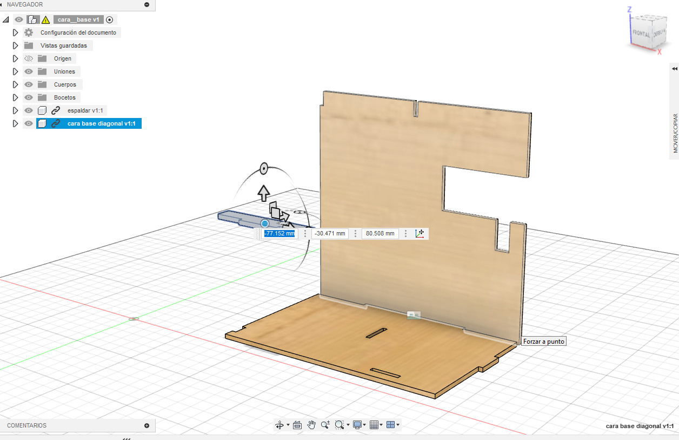Expand the MOVER/COPIAR side panel arrows
This screenshot has width=679, height=440.
[x=674, y=69]
